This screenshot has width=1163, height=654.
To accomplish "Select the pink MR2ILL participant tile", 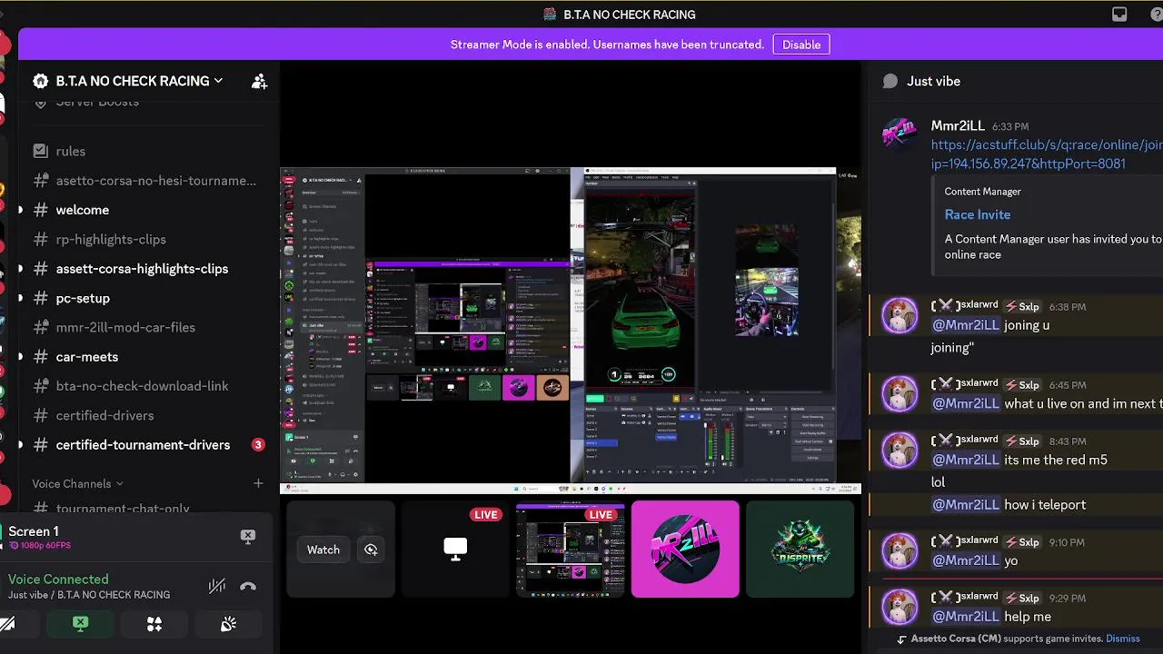I will point(685,549).
